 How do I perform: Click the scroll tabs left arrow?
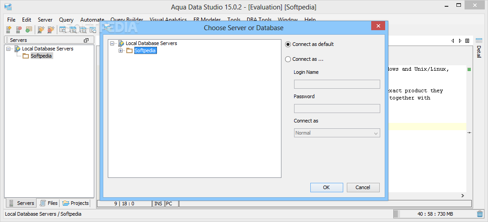(x=452, y=41)
